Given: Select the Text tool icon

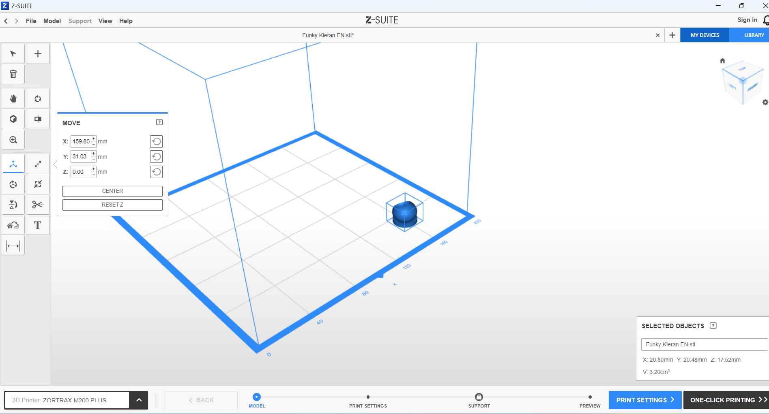Looking at the screenshot, I should (x=38, y=225).
